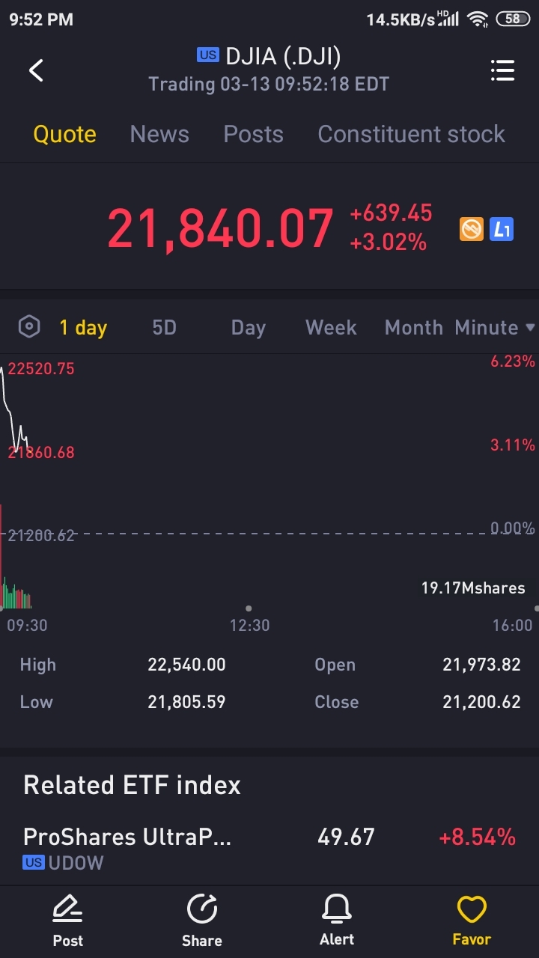Switch to the News tab
This screenshot has height=958, width=539.
(x=159, y=134)
